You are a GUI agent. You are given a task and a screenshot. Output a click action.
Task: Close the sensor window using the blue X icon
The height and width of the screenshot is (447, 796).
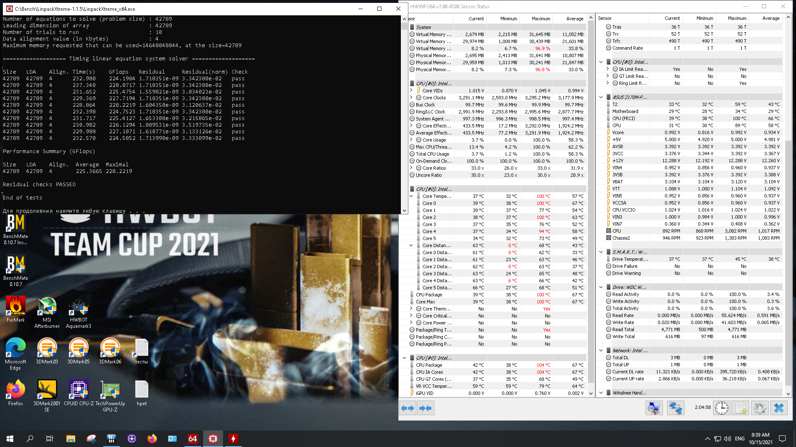pos(779,408)
